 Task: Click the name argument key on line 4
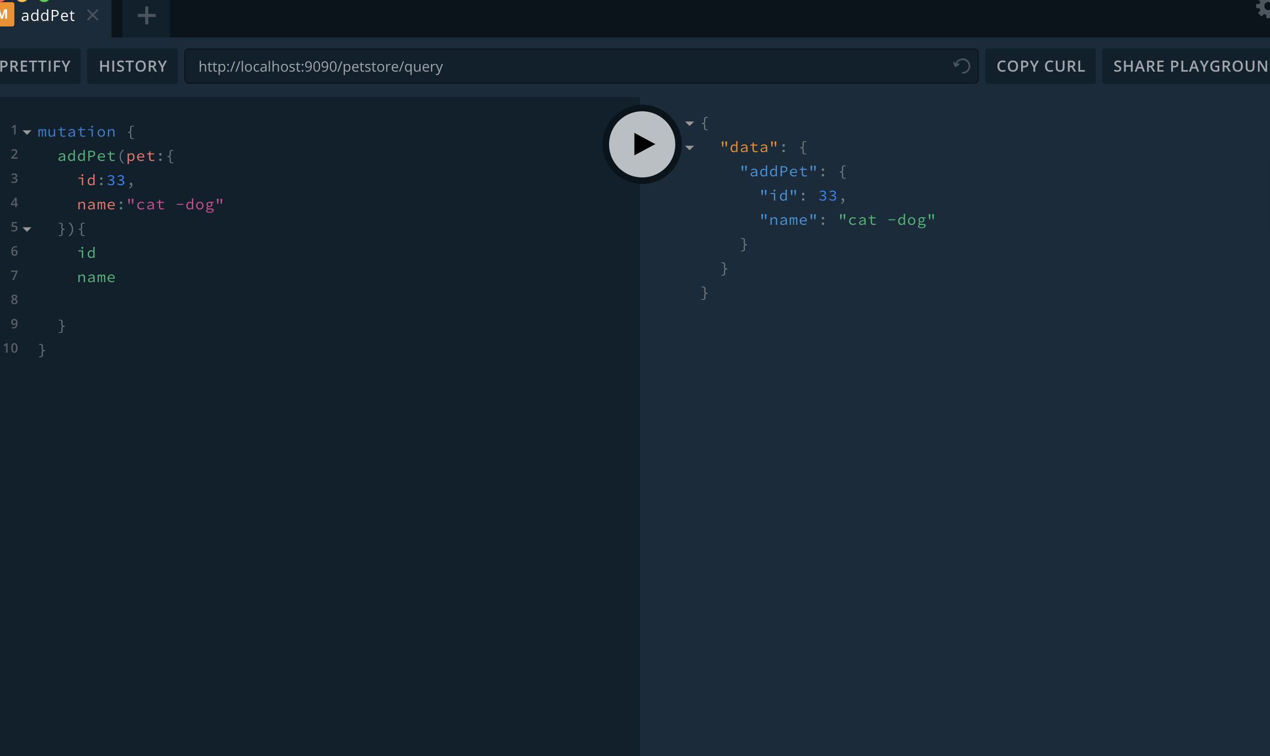click(x=97, y=204)
